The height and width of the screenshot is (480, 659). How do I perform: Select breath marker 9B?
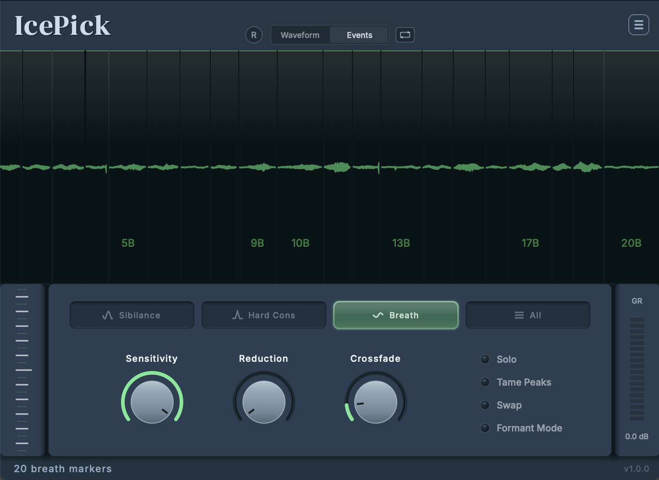[x=258, y=243]
